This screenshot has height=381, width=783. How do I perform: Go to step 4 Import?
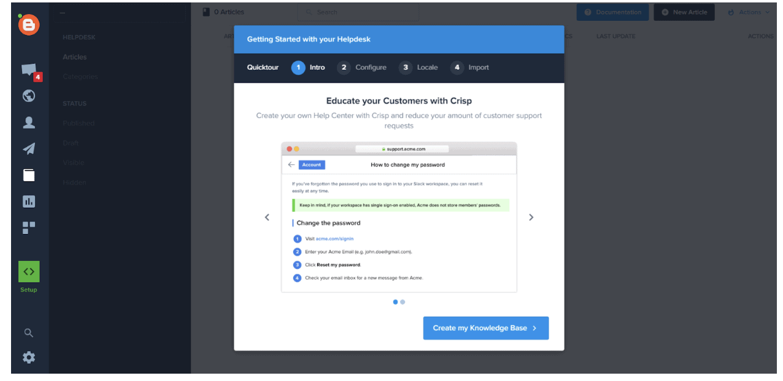[469, 67]
